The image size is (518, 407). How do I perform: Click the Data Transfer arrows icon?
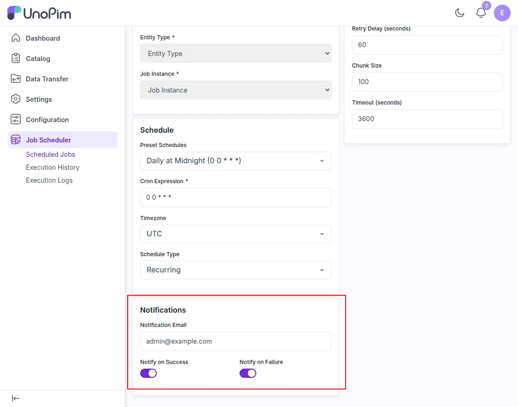[x=16, y=79]
